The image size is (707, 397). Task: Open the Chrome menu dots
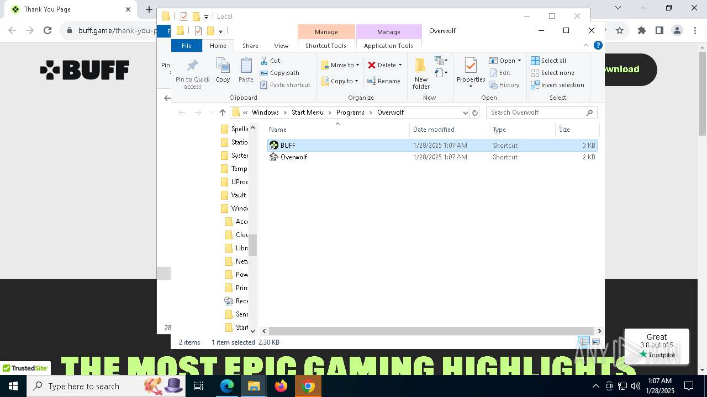pos(695,30)
